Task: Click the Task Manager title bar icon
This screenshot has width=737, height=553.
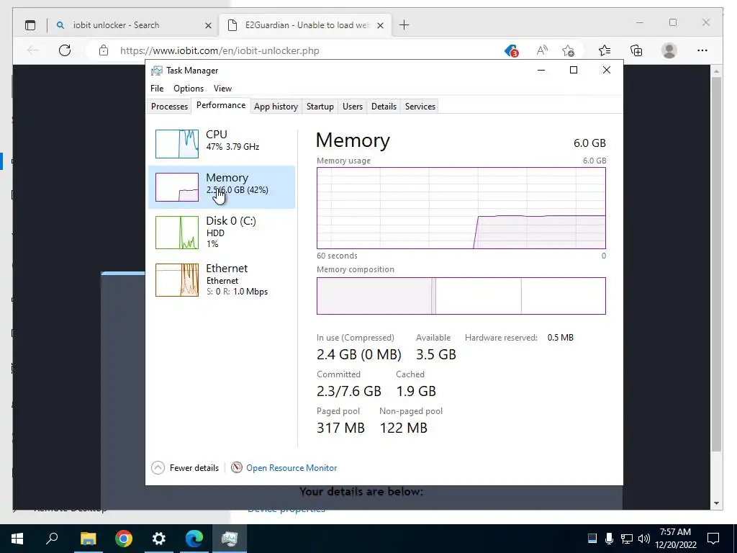Action: [156, 71]
